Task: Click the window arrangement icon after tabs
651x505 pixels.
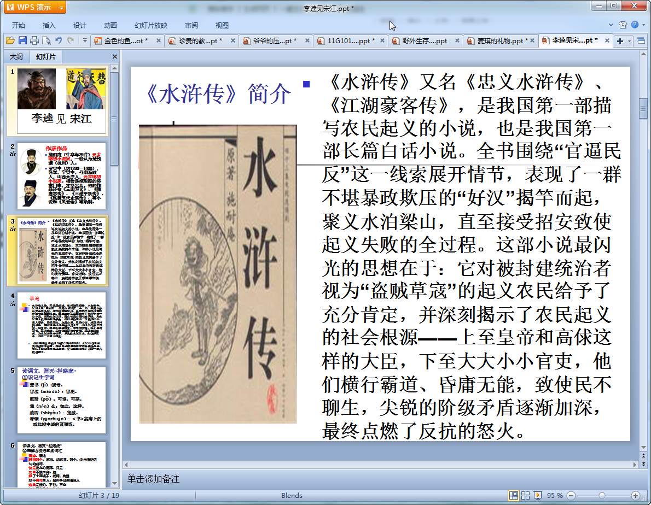Action: tap(641, 40)
